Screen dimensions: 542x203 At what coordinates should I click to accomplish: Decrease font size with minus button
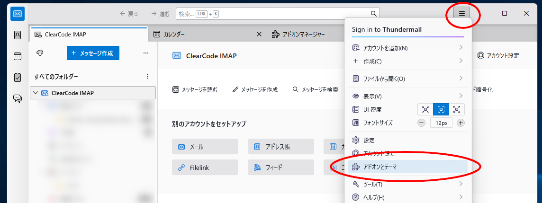[421, 123]
